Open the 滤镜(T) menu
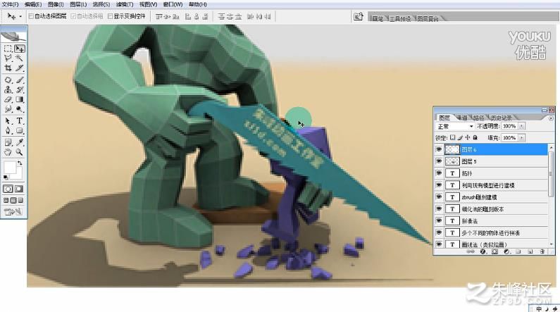Screen dimensions: 560x312 pyautogui.click(x=124, y=5)
